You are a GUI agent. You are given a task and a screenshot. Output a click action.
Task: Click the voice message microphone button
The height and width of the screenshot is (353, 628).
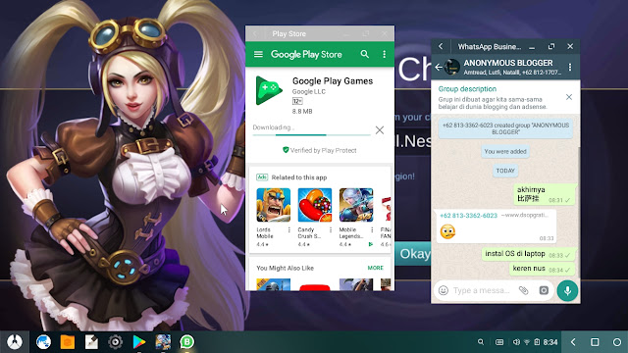(x=567, y=290)
